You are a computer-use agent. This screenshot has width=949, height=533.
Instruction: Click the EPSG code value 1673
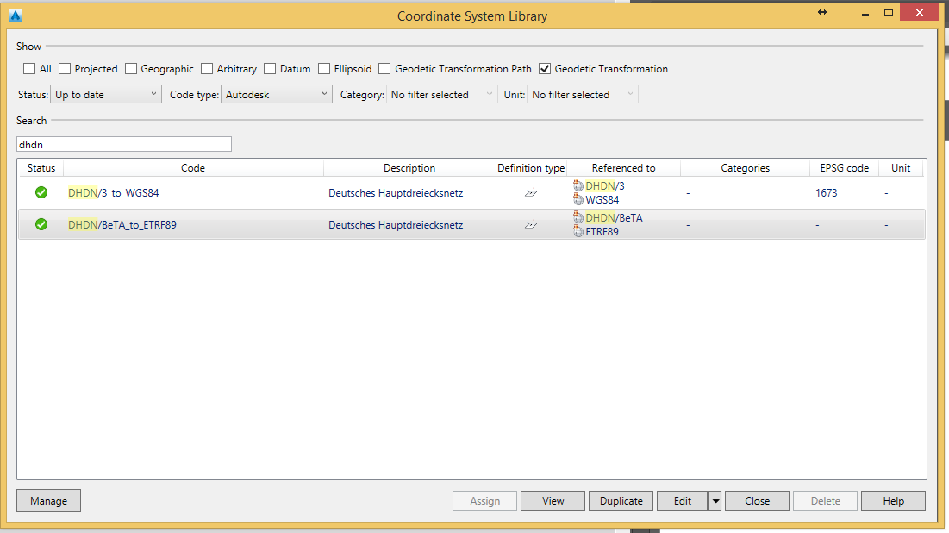[x=826, y=193]
